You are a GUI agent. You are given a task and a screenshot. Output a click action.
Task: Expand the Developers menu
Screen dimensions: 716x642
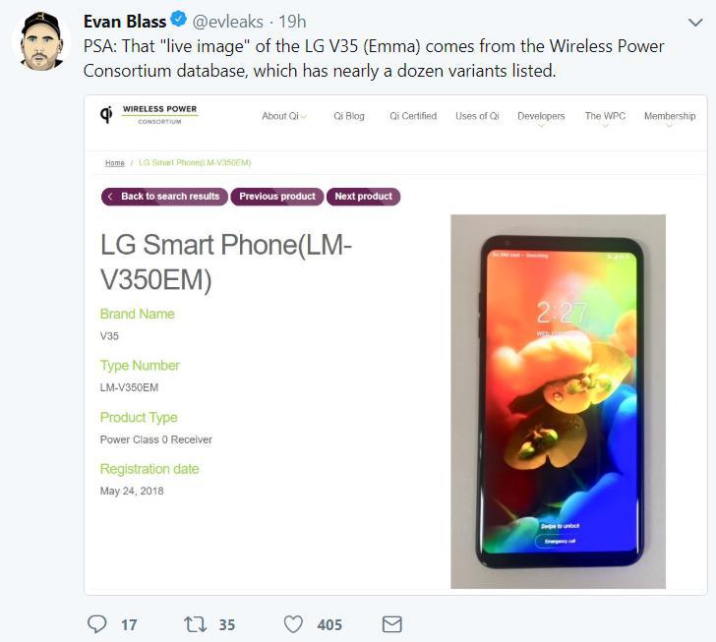(x=541, y=117)
